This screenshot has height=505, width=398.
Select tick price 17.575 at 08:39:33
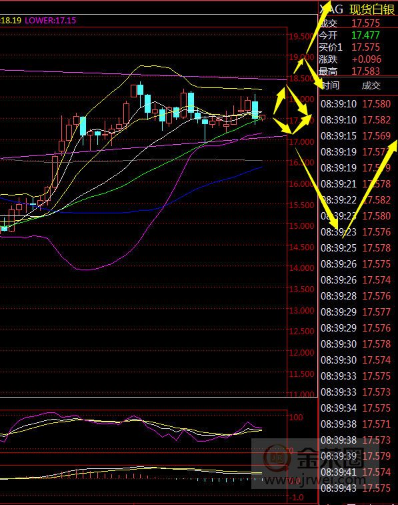377,376
